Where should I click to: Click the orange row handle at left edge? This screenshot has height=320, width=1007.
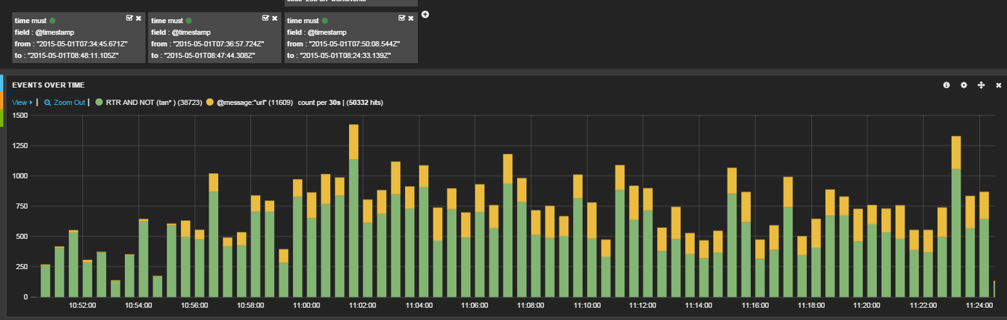[2, 100]
